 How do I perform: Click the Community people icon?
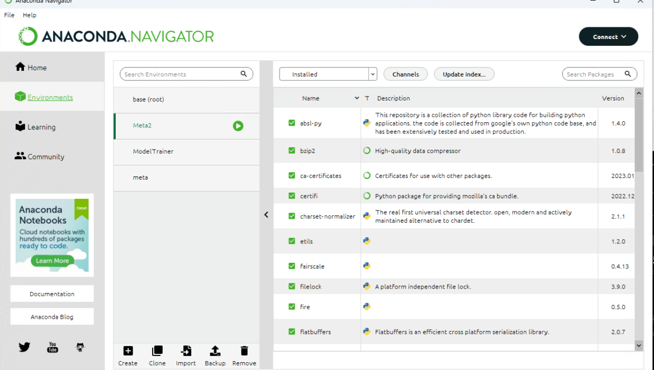(x=20, y=156)
